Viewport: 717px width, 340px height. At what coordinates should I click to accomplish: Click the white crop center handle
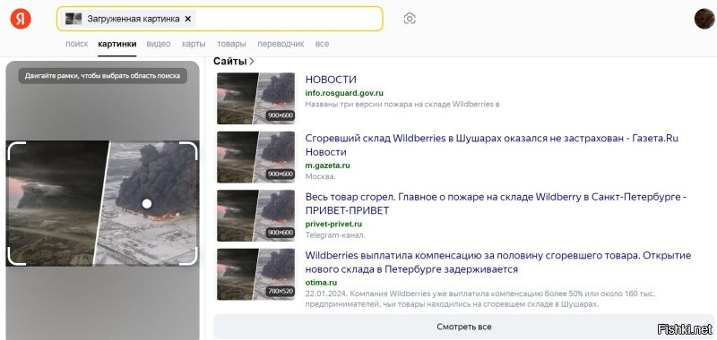pos(146,203)
